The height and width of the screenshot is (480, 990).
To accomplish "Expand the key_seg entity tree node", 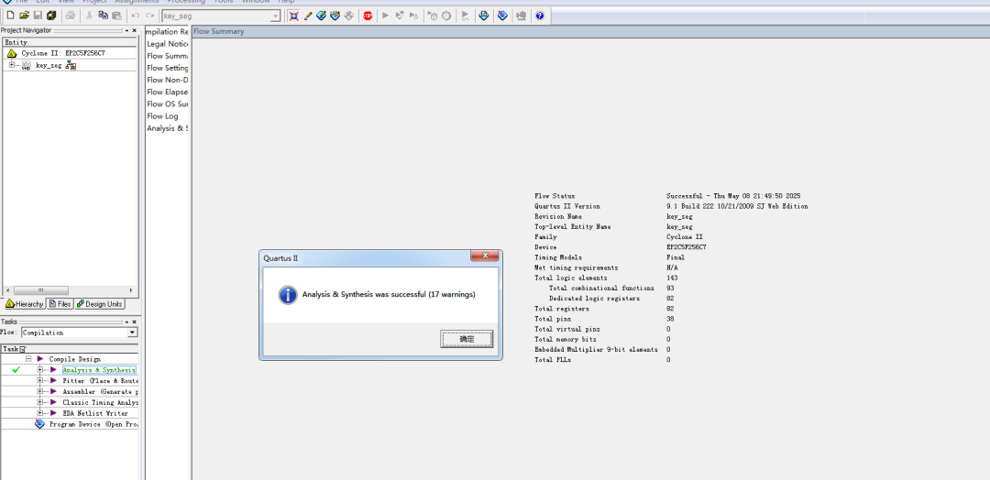I will [x=12, y=65].
